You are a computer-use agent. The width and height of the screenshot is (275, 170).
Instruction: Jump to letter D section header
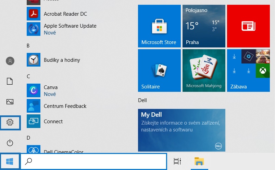pos(28,138)
